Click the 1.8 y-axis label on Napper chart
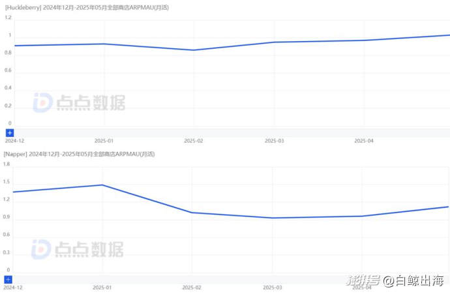450x294 pixels. click(x=7, y=164)
